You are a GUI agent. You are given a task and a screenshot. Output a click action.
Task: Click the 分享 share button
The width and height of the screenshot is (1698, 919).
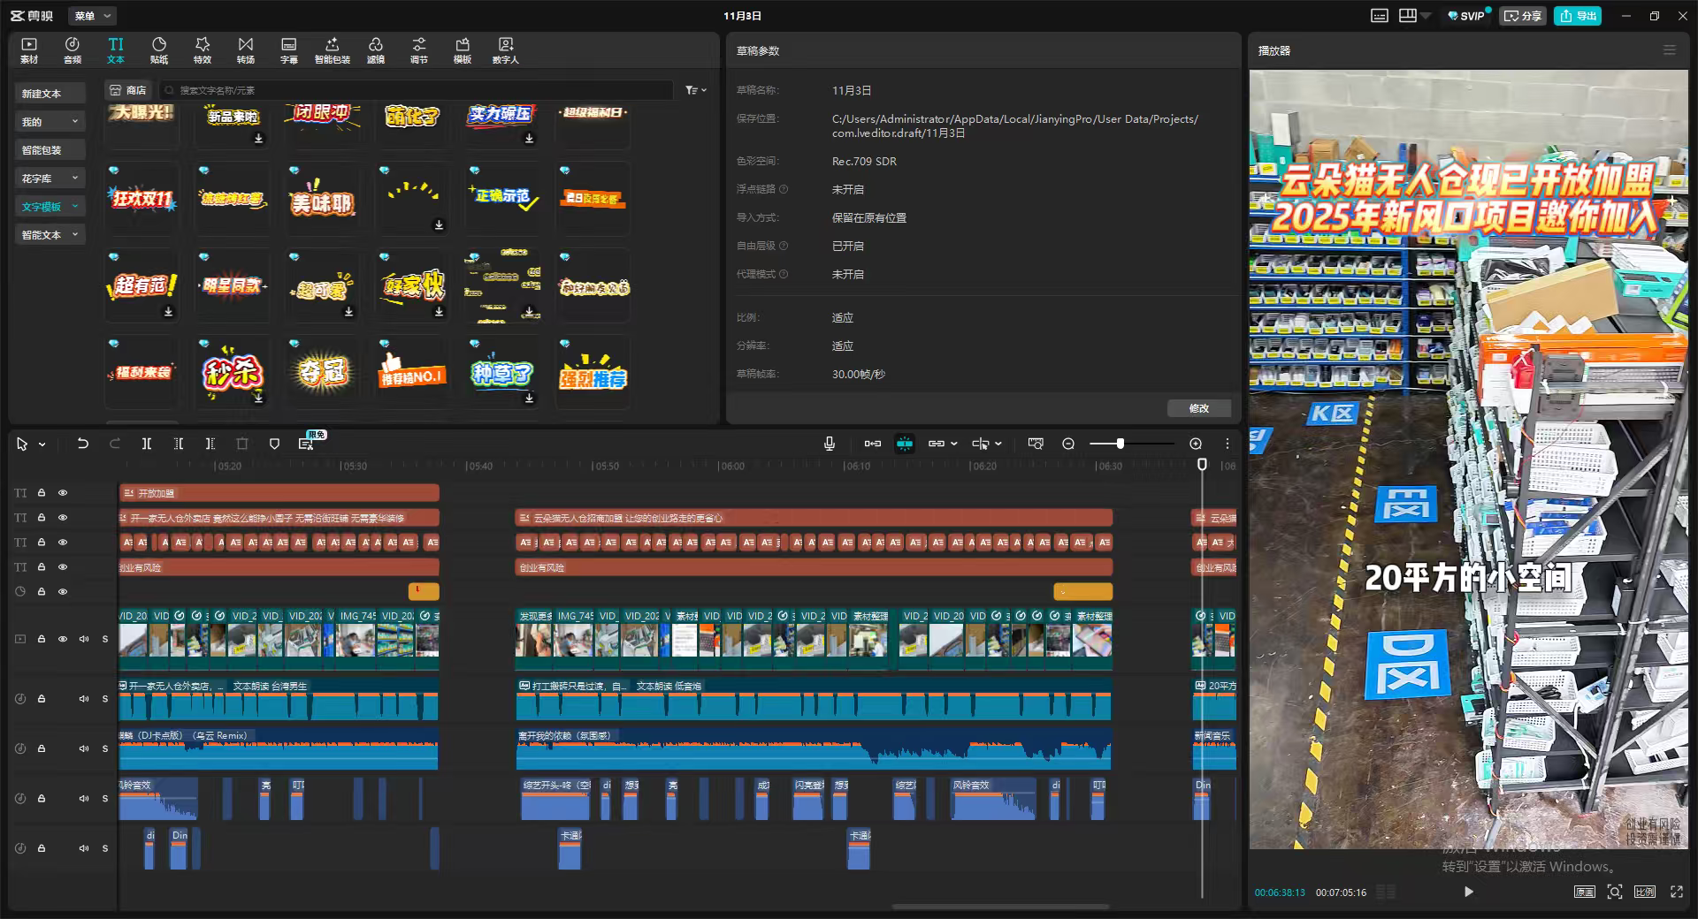pyautogui.click(x=1522, y=16)
